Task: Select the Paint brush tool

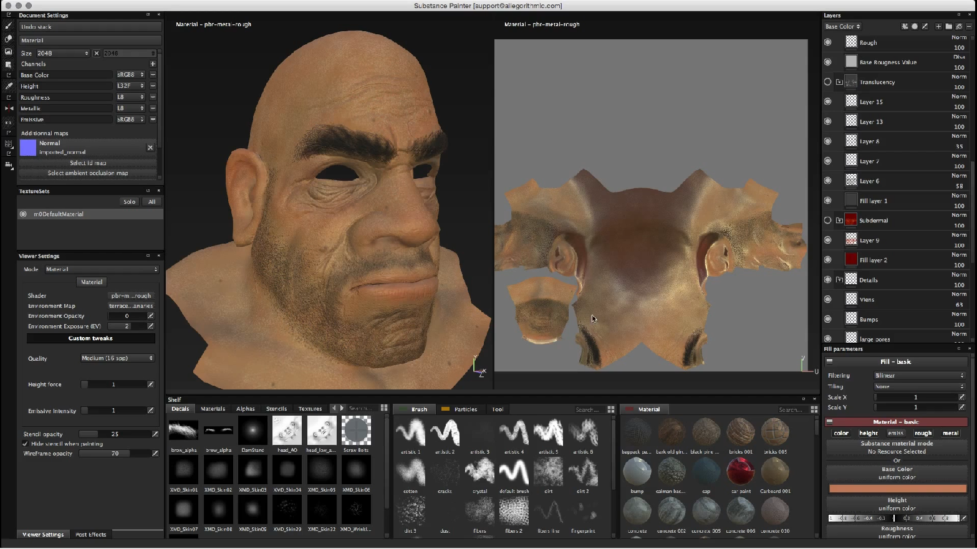Action: (x=8, y=26)
